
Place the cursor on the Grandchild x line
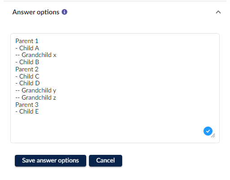[x=36, y=55]
